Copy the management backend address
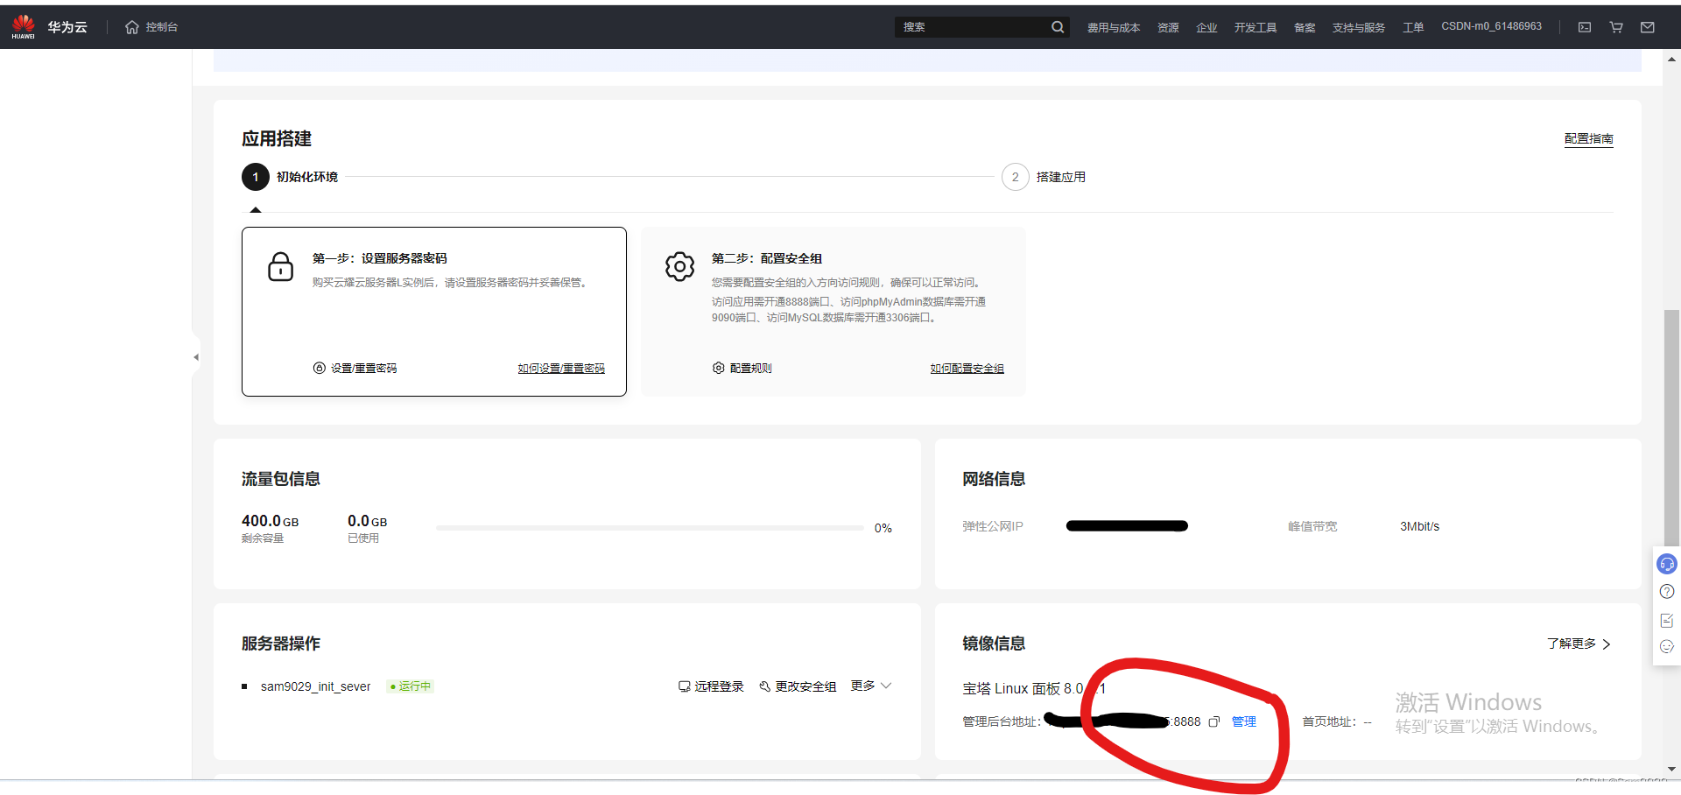 point(1214,721)
